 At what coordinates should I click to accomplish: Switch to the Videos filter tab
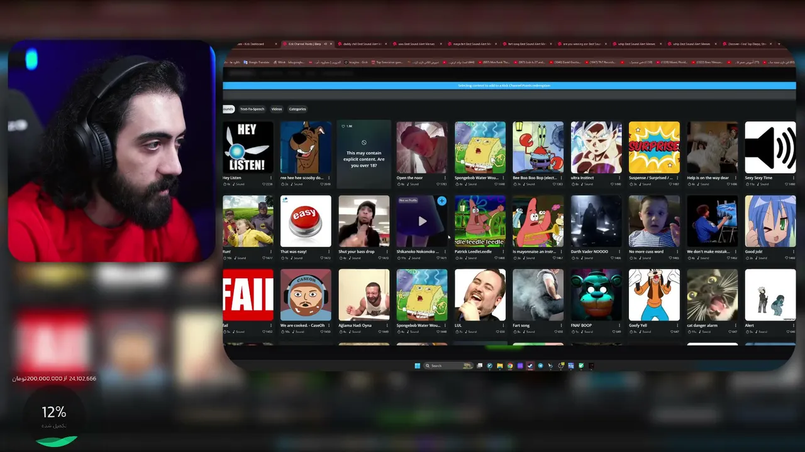(x=277, y=109)
